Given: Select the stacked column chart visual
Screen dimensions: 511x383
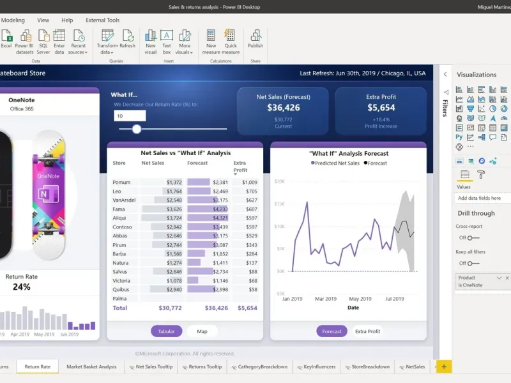Looking at the screenshot, I should coord(470,89).
